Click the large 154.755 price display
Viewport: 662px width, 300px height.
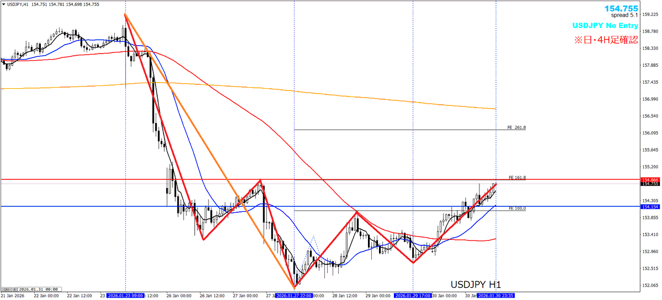tap(621, 8)
